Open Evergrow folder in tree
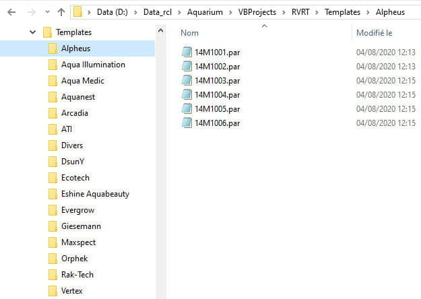Image resolution: width=421 pixels, height=299 pixels. pyautogui.click(x=78, y=210)
